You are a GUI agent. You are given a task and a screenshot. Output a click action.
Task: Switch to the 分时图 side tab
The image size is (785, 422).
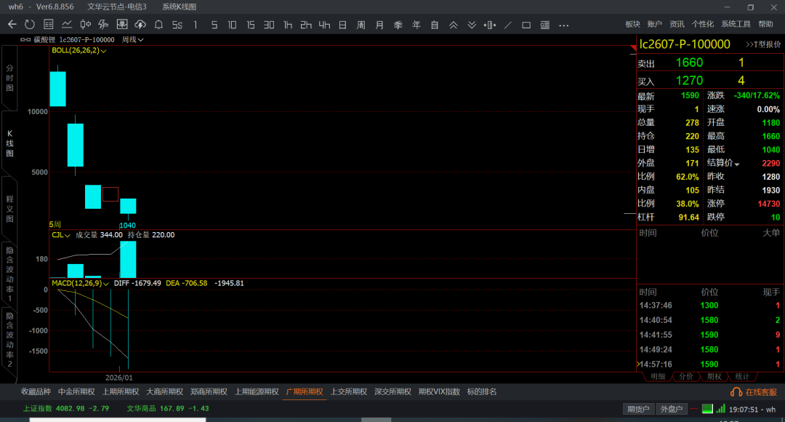coord(9,78)
